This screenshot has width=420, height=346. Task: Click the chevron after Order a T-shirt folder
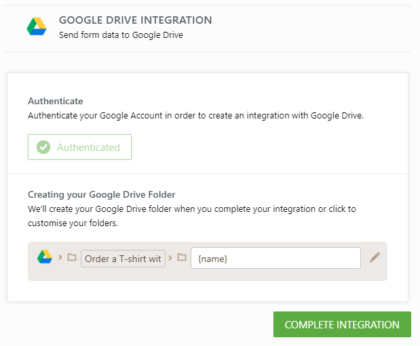[x=170, y=257]
